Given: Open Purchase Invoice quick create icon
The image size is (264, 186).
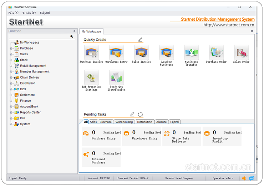Looking at the screenshot, I should click(91, 52).
